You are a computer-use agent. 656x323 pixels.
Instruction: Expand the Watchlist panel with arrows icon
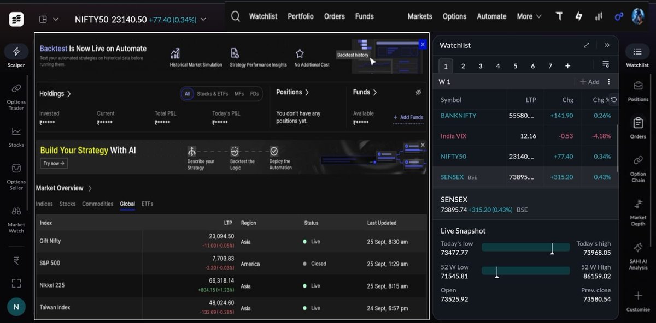click(x=587, y=45)
